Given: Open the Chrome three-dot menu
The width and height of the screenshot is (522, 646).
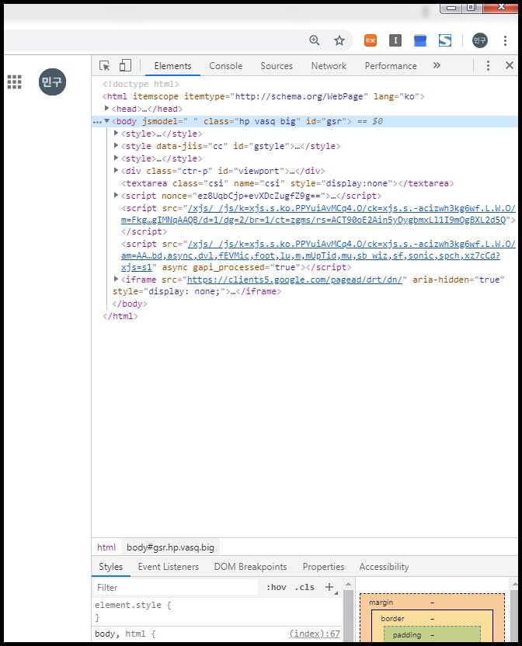Looking at the screenshot, I should tap(505, 40).
